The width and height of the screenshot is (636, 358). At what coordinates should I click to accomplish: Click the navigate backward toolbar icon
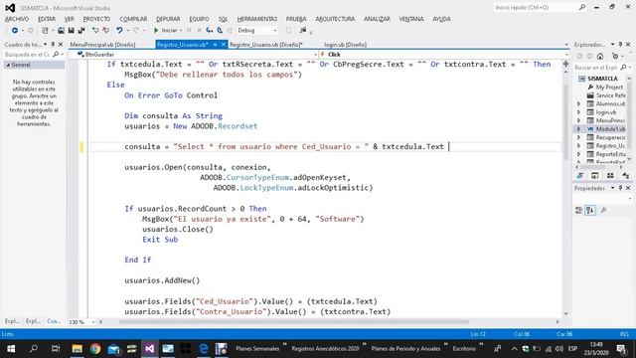(15, 31)
